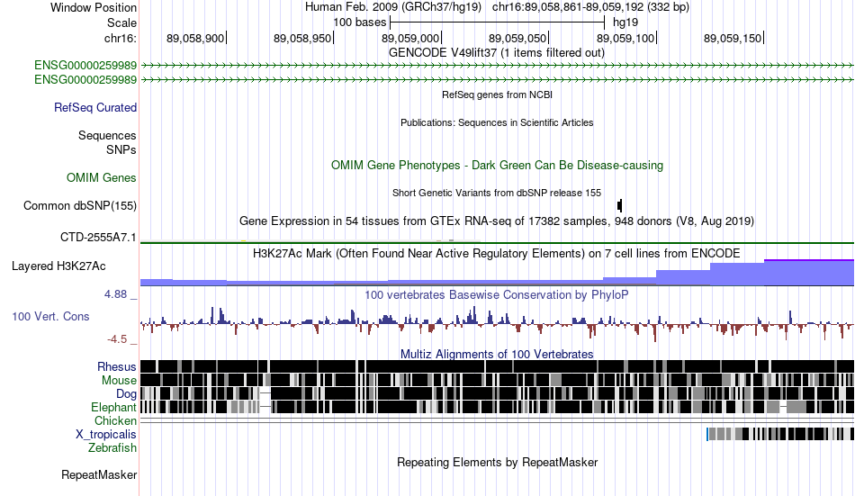Click the 89,059,150 ruler position
855x496 pixels.
tap(733, 38)
